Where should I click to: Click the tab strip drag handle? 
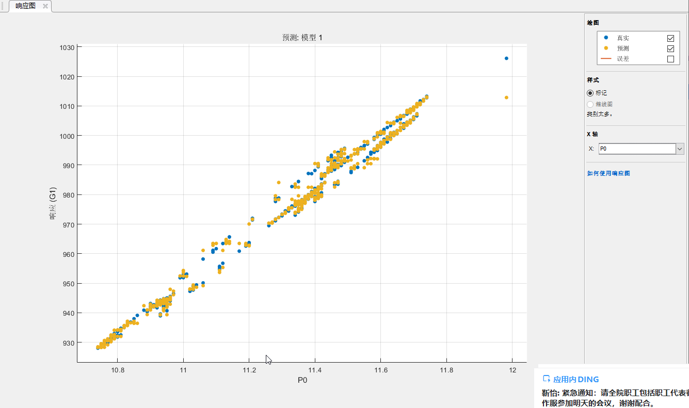click(x=3, y=6)
